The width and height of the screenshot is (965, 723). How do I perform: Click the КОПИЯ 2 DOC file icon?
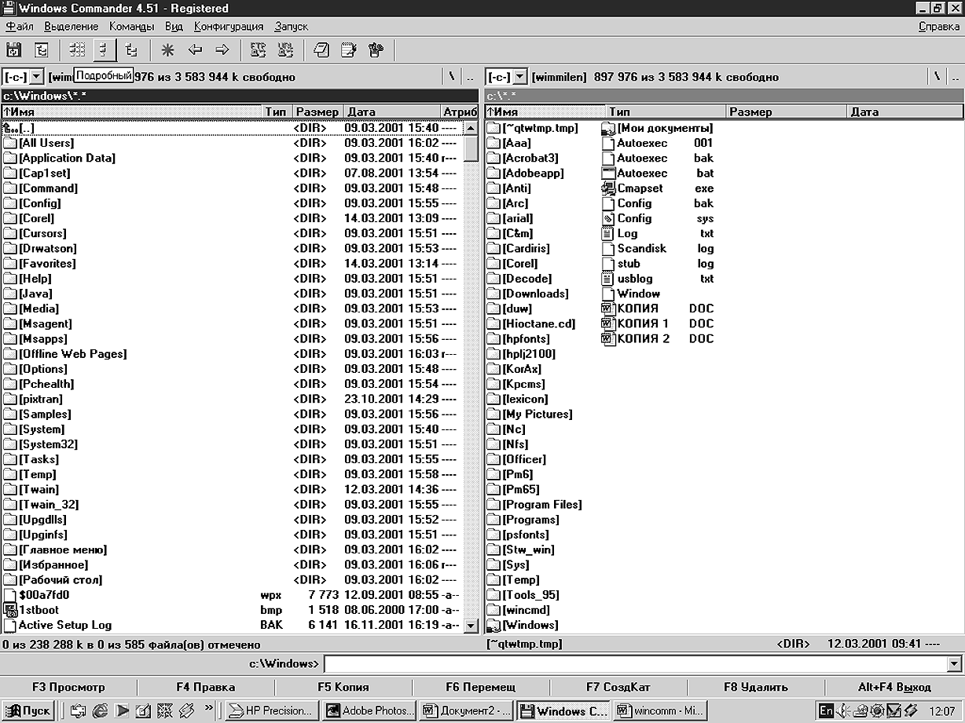pyautogui.click(x=608, y=338)
